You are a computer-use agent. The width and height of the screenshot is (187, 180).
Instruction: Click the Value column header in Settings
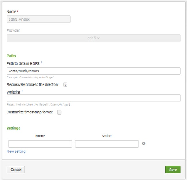[107, 136]
